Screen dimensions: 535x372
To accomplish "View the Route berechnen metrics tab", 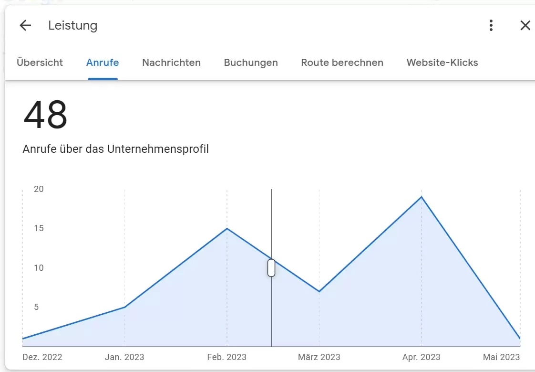I will pos(341,62).
